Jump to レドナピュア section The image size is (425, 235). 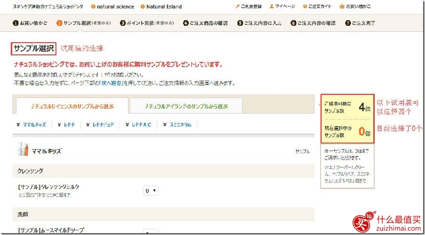click(x=103, y=125)
